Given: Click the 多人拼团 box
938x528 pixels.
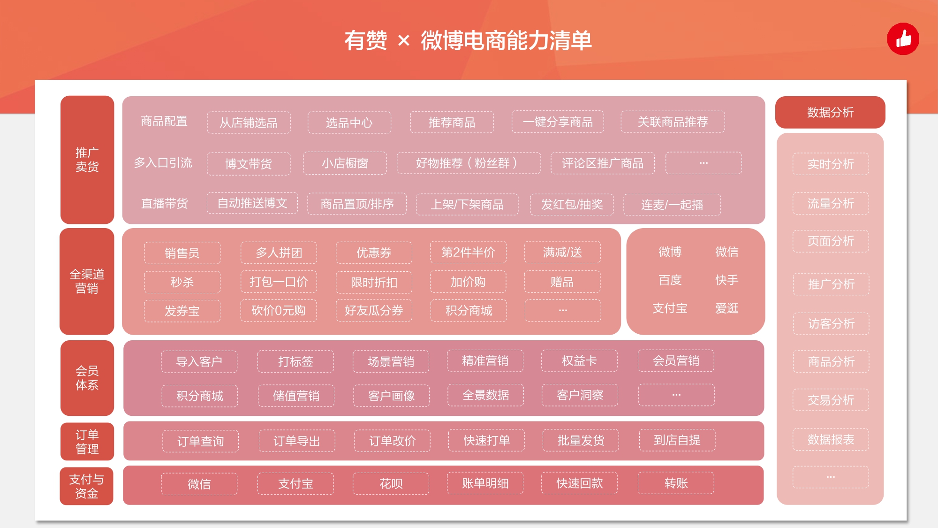Looking at the screenshot, I should (279, 253).
